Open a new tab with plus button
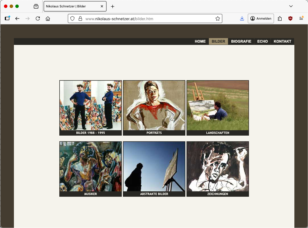 click(113, 6)
